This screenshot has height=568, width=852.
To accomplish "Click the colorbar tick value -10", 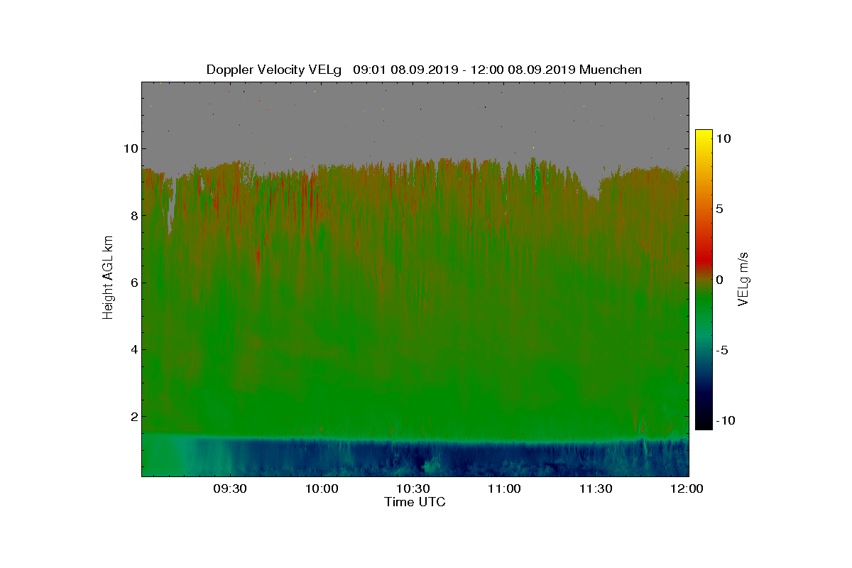I will coord(726,420).
